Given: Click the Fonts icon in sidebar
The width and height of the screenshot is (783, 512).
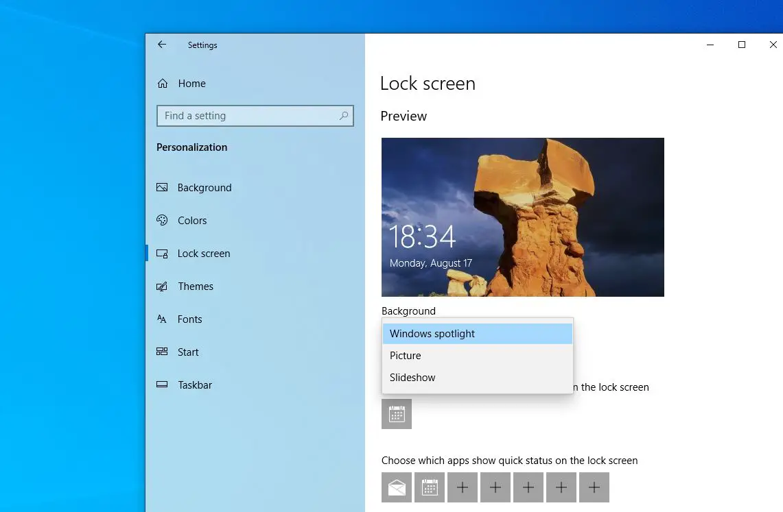Looking at the screenshot, I should click(162, 319).
